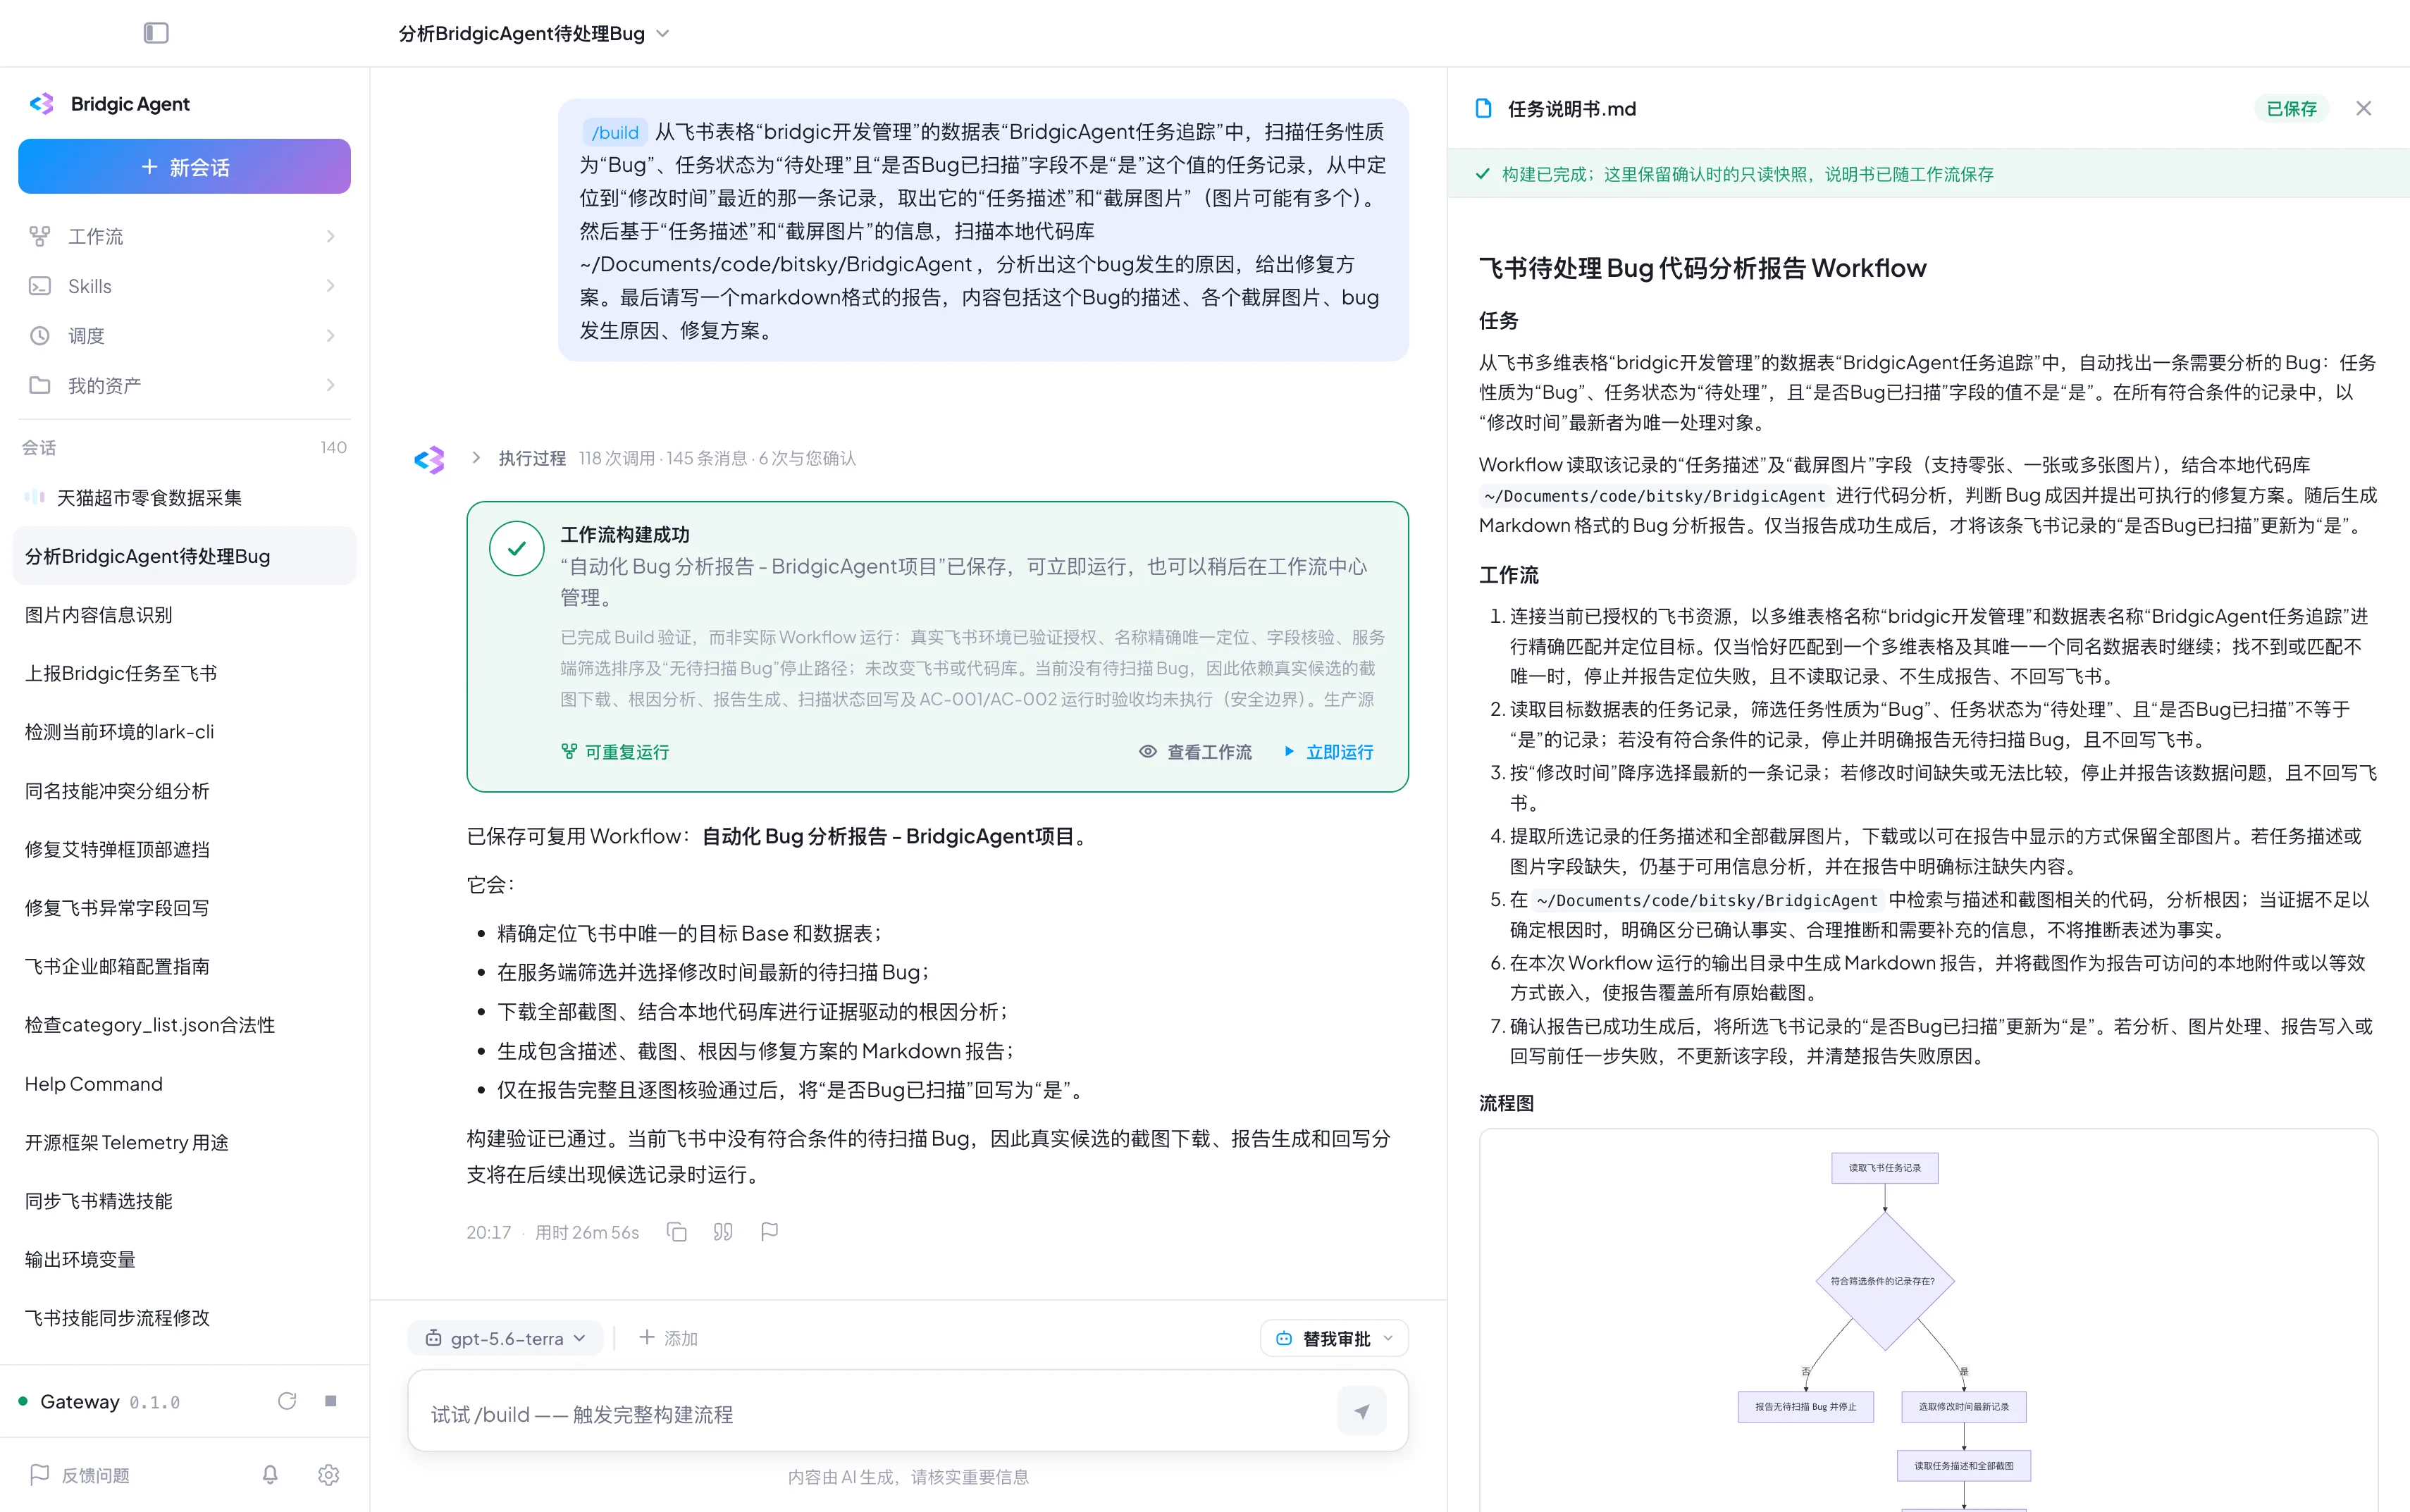Click the clock icon beside 调度
2410x1512 pixels.
(x=39, y=336)
